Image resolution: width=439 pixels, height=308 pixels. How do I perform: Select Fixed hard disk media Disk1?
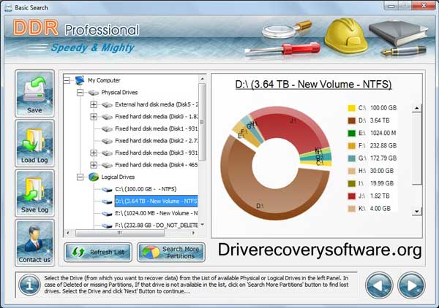[x=156, y=128]
